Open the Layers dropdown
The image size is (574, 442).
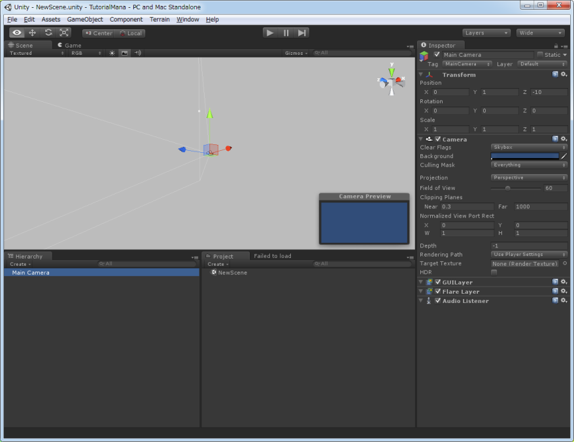(486, 33)
